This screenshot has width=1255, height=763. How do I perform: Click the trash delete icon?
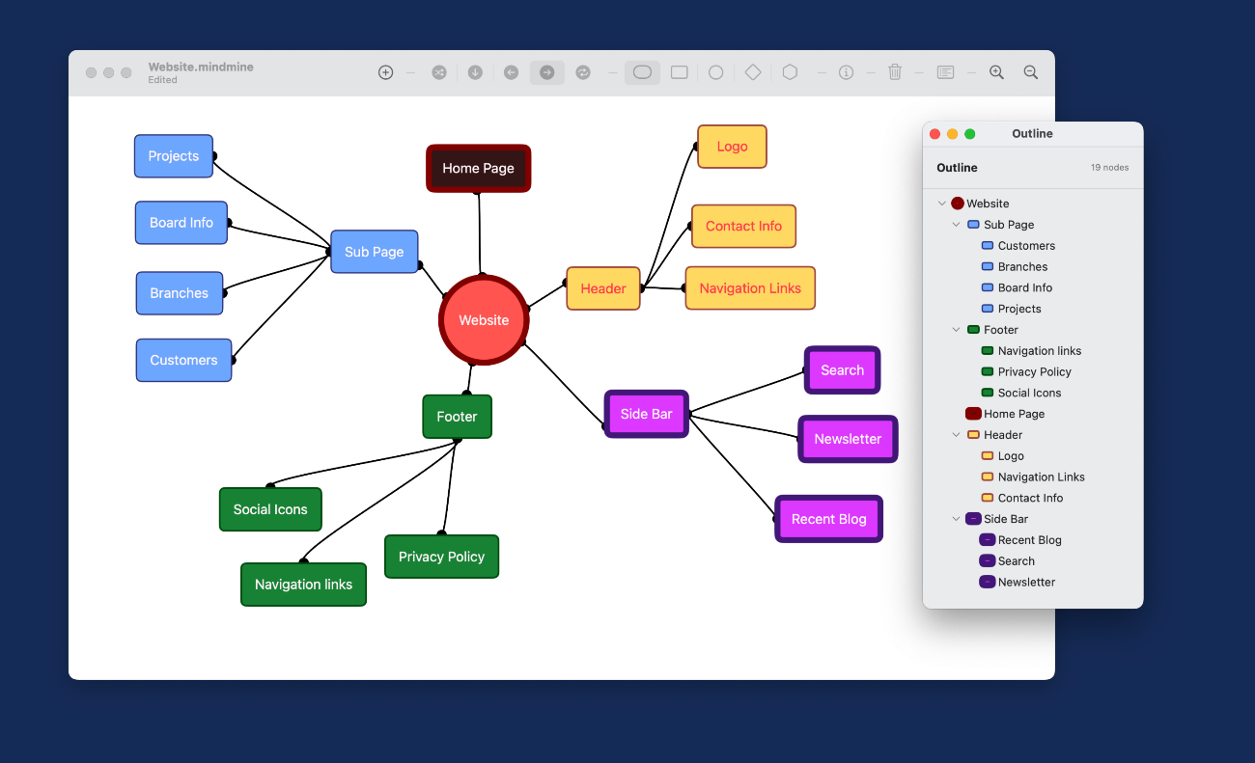point(895,72)
